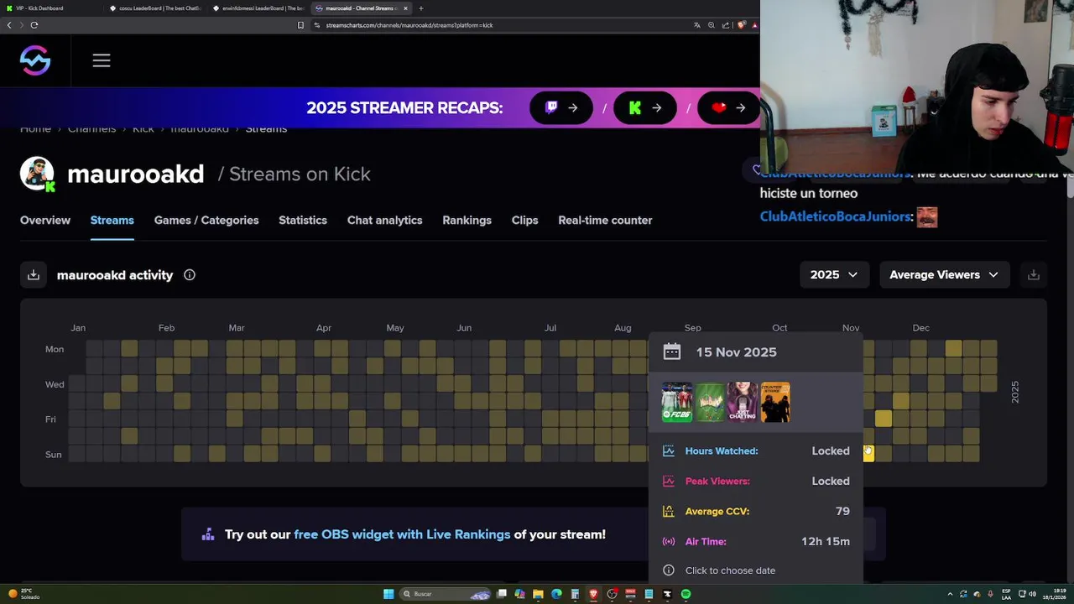
Task: Click the Peak Viewers chart icon
Action: (x=669, y=481)
